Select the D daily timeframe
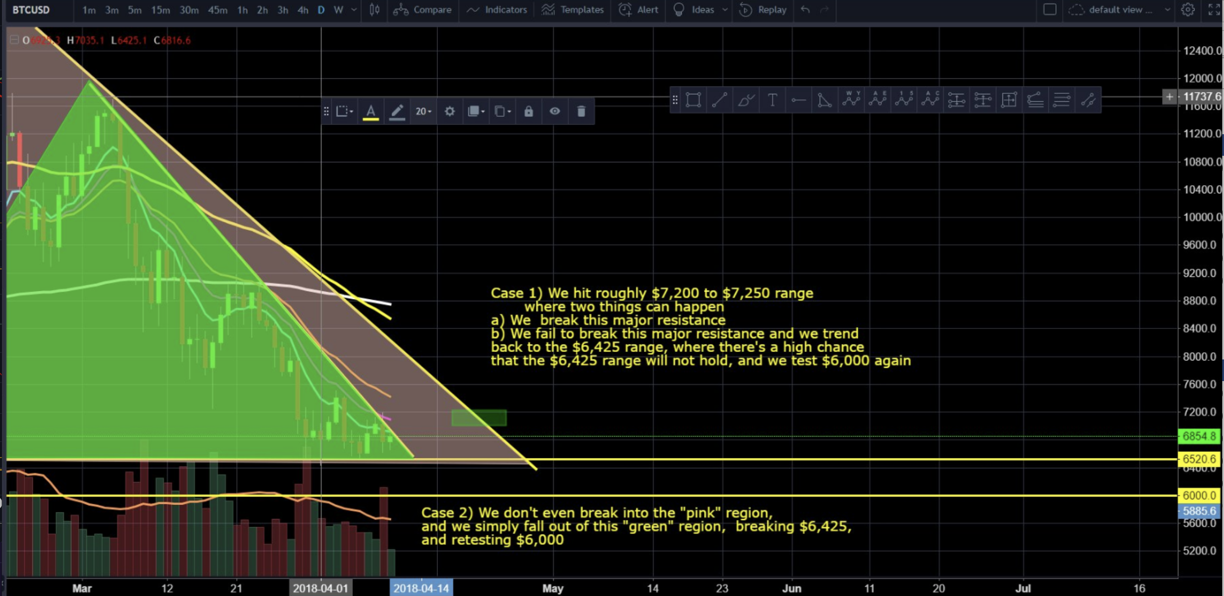This screenshot has height=596, width=1224. click(321, 9)
